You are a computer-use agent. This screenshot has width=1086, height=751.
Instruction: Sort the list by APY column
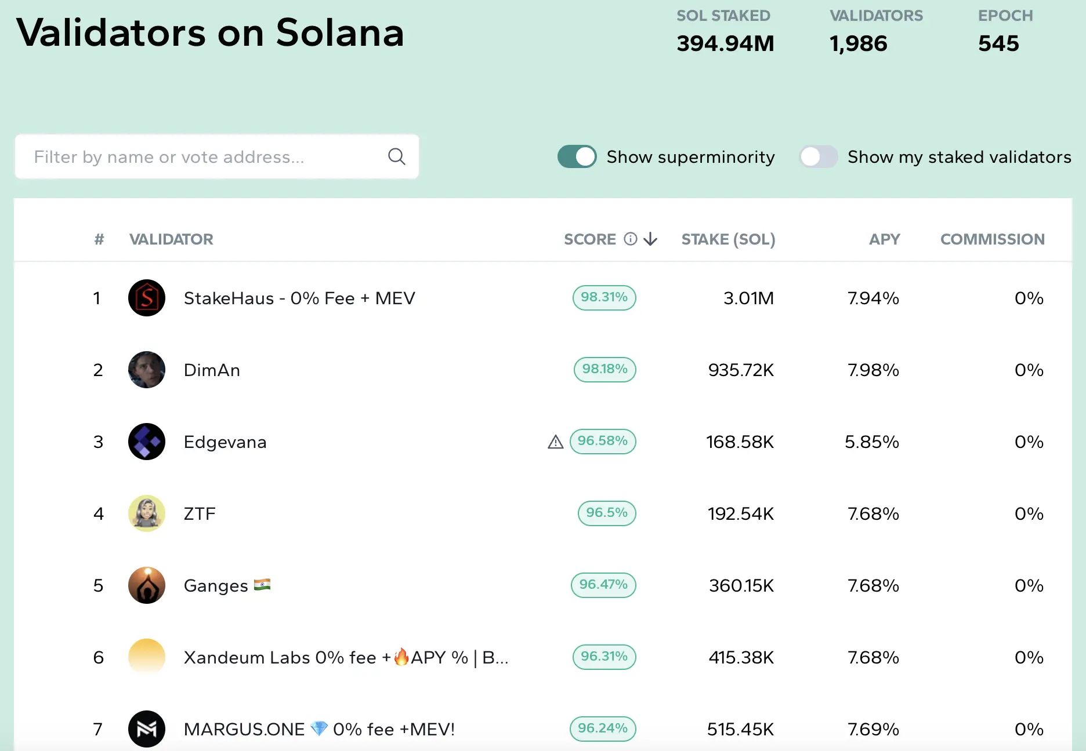click(884, 239)
